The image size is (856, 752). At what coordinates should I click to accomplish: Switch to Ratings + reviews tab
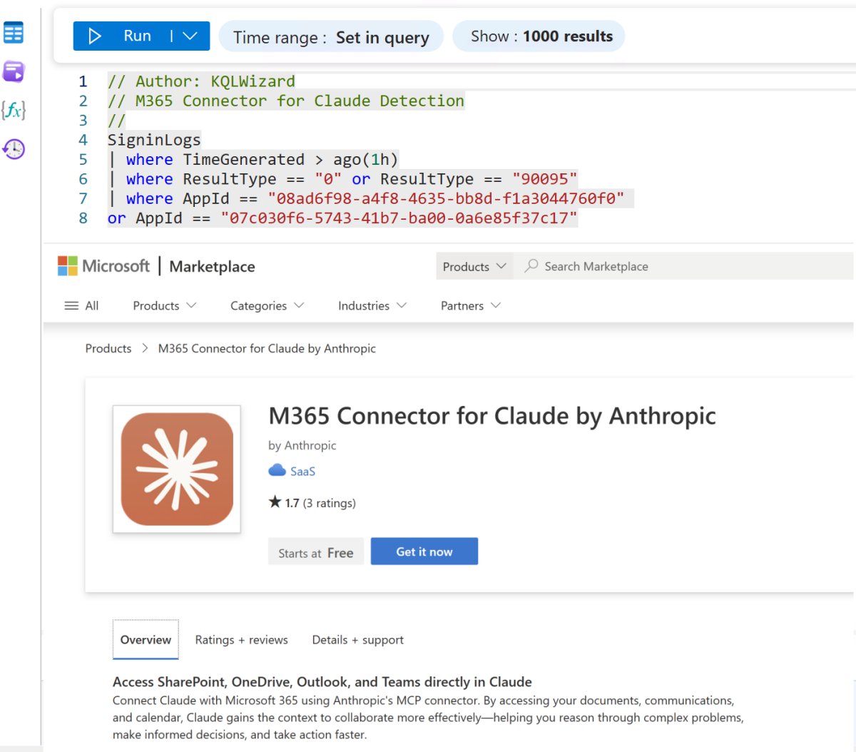(242, 640)
